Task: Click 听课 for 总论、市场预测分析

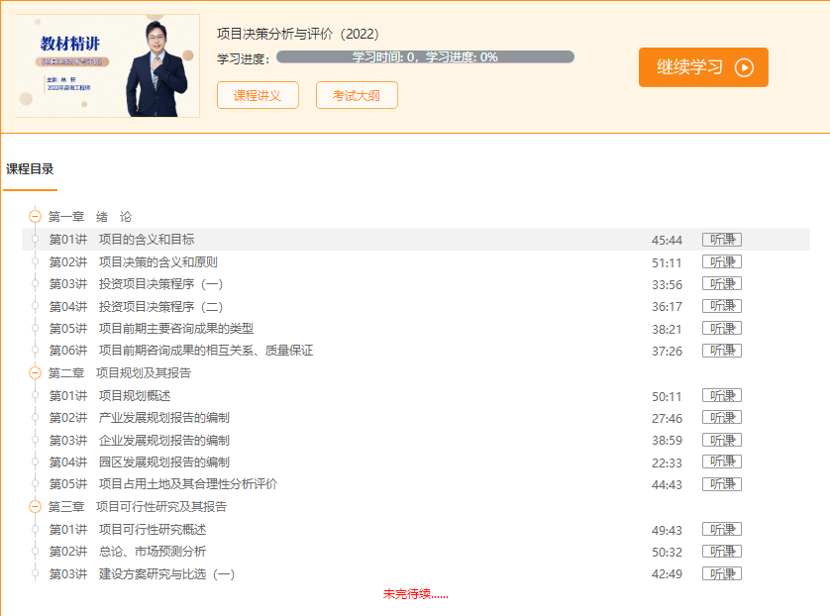Action: (x=721, y=551)
